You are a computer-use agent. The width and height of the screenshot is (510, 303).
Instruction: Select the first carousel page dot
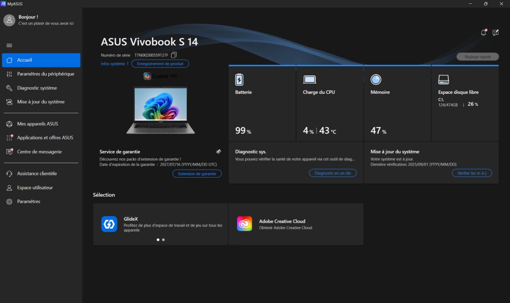(x=158, y=240)
